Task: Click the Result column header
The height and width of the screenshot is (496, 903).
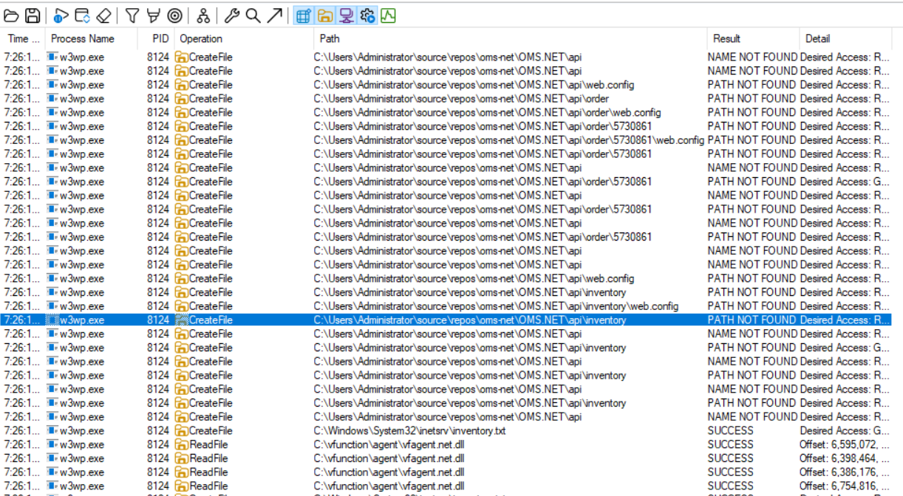Action: point(726,38)
